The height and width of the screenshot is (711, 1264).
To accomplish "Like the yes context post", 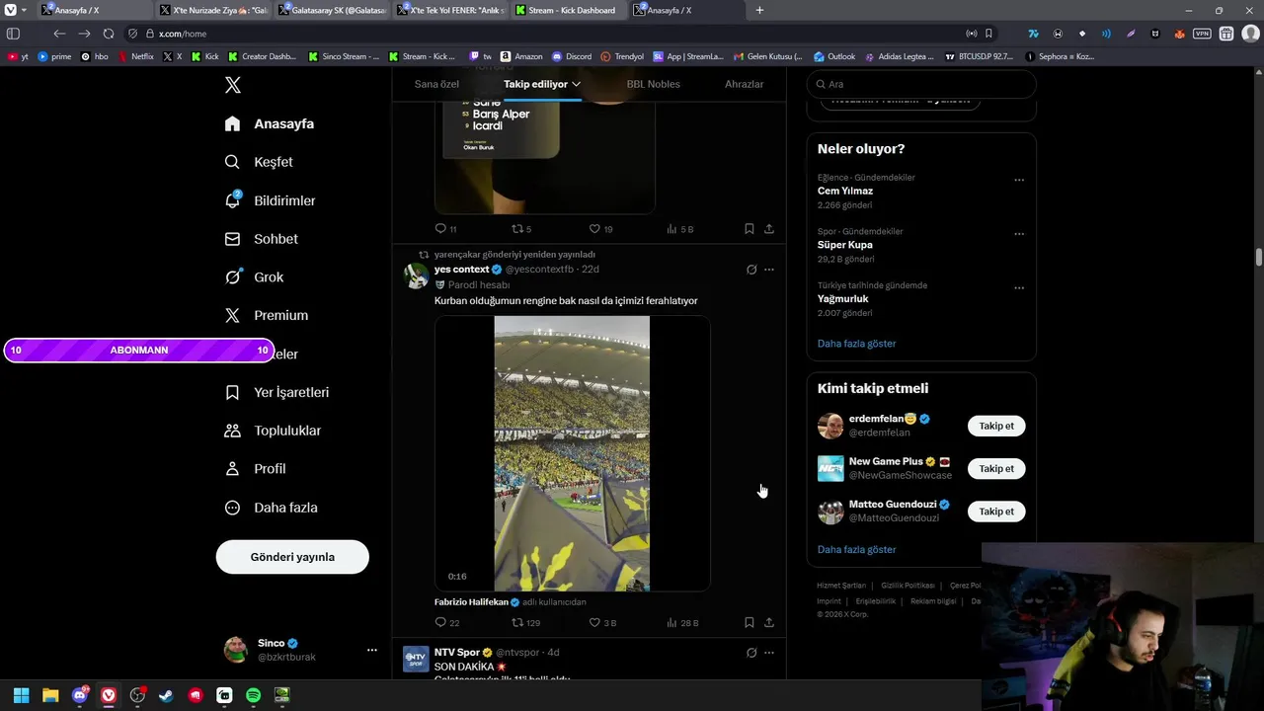I will [x=602, y=623].
